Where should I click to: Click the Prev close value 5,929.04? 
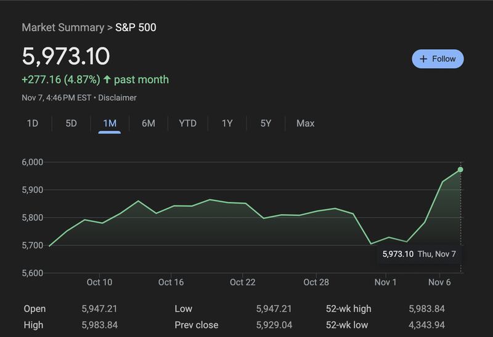pyautogui.click(x=274, y=325)
